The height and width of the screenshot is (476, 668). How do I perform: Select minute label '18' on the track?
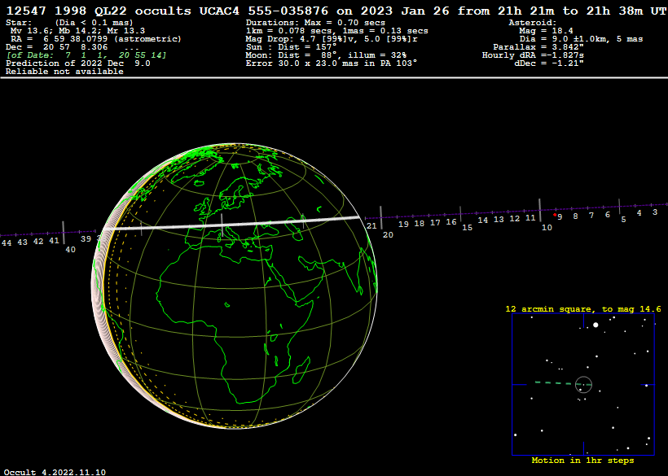pyautogui.click(x=420, y=224)
